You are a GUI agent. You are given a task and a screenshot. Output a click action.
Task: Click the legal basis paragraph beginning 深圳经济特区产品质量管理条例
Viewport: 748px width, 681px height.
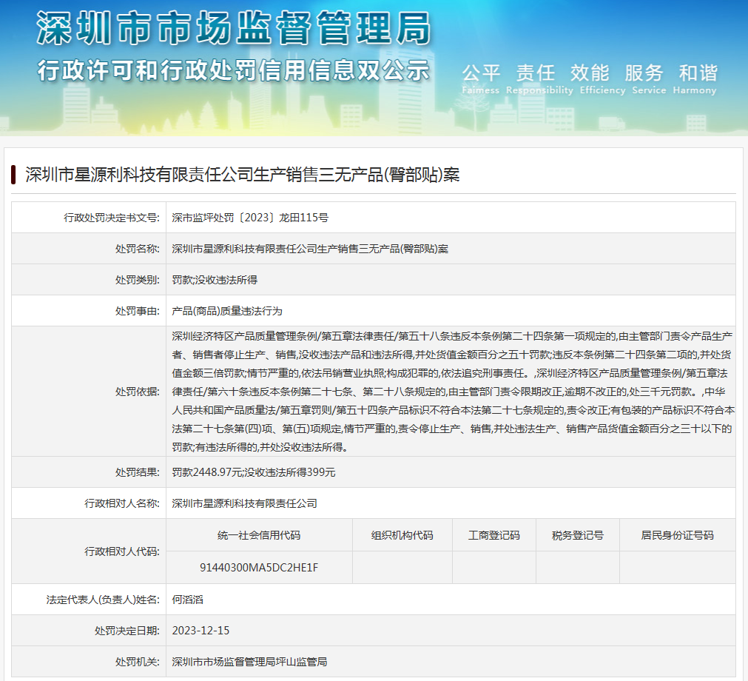(x=454, y=392)
